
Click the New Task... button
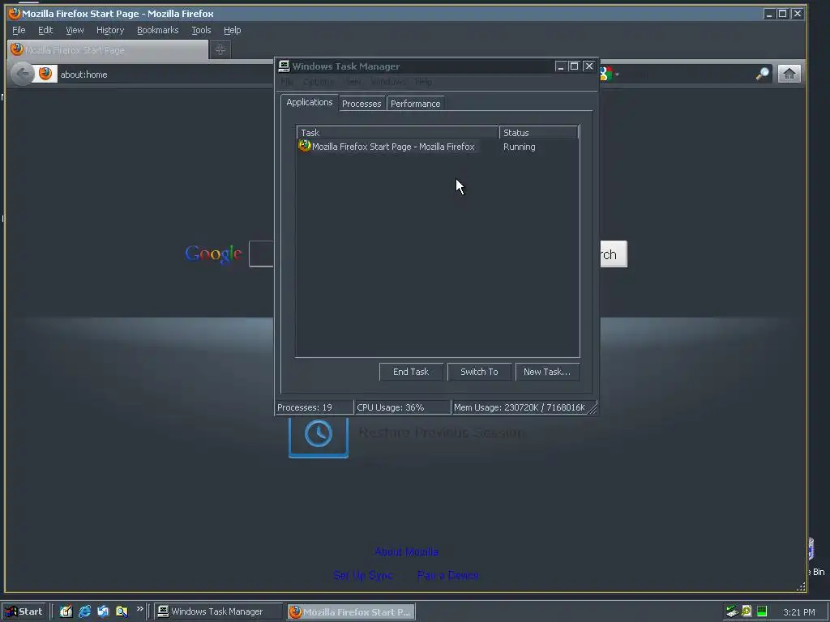[x=547, y=372]
